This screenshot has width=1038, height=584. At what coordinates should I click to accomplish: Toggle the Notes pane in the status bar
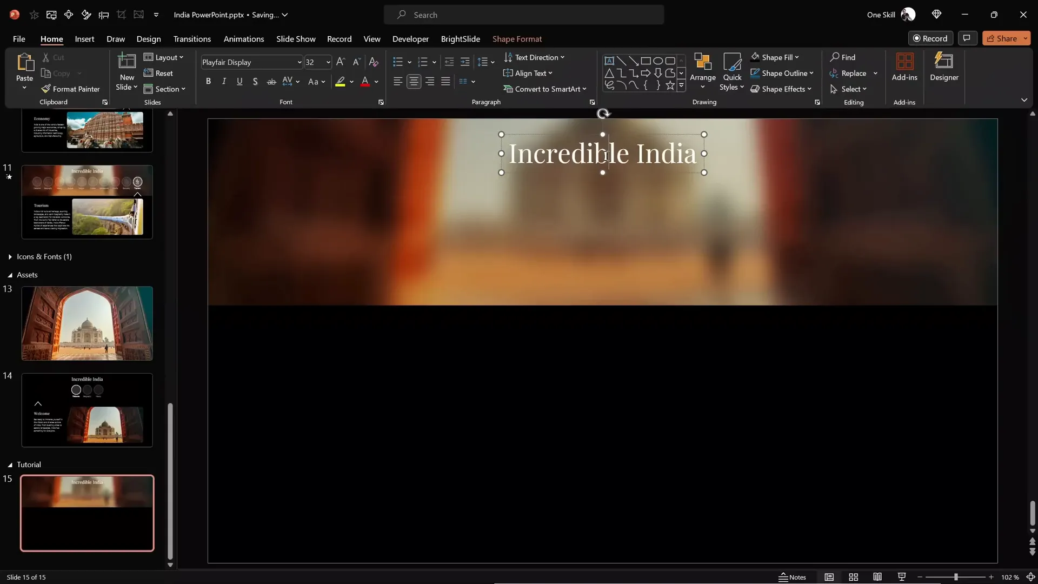792,577
